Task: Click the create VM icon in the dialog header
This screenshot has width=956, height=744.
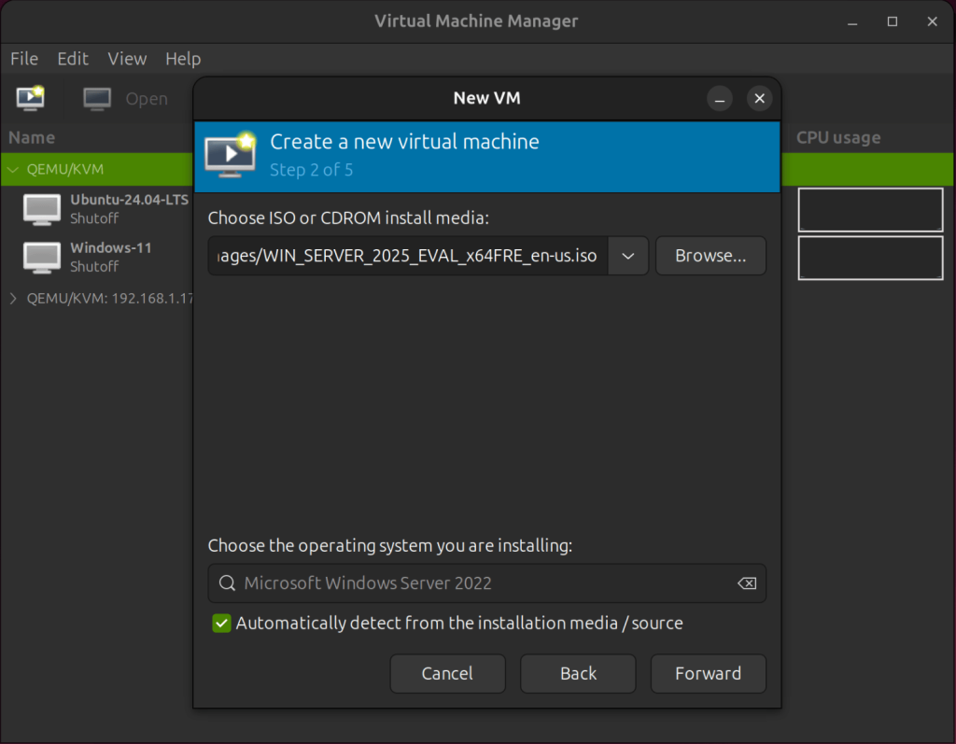Action: click(x=231, y=156)
